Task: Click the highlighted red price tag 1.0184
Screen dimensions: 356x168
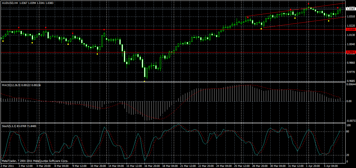Action: (350, 29)
